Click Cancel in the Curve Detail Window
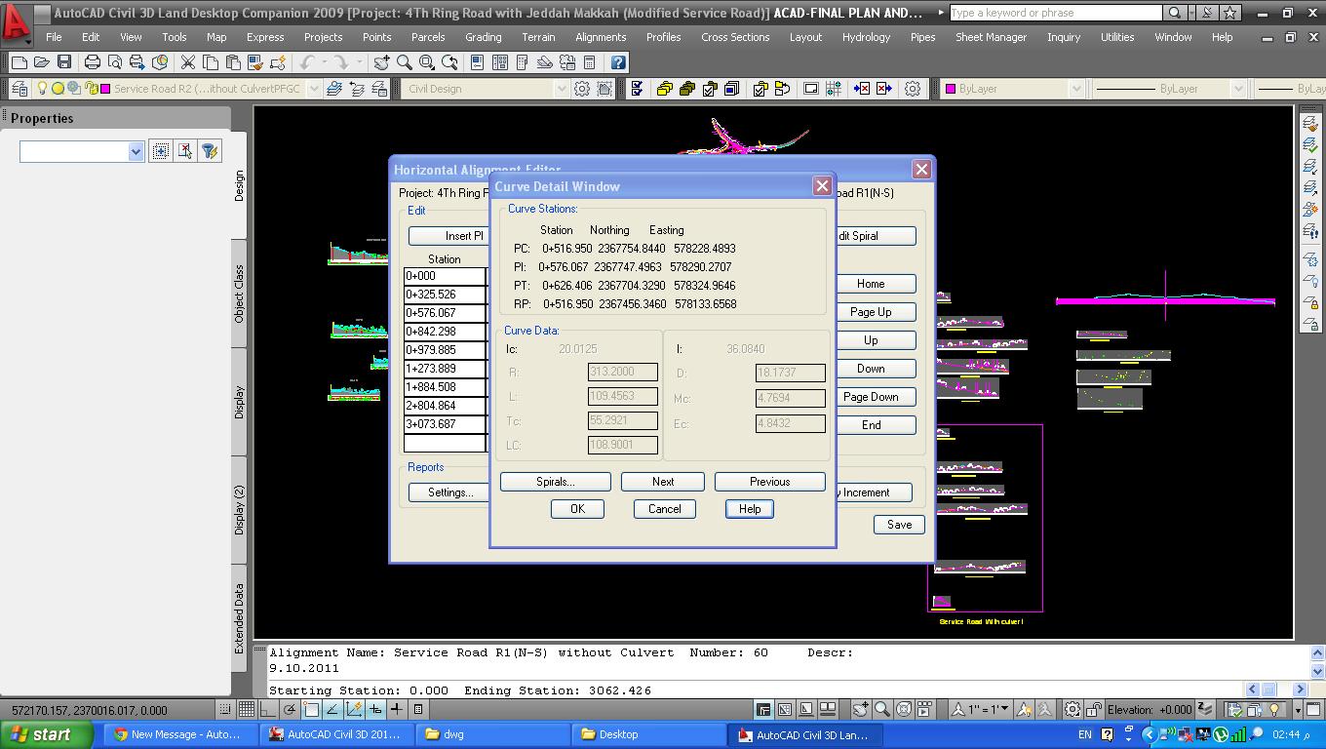This screenshot has width=1326, height=749. pyautogui.click(x=665, y=509)
